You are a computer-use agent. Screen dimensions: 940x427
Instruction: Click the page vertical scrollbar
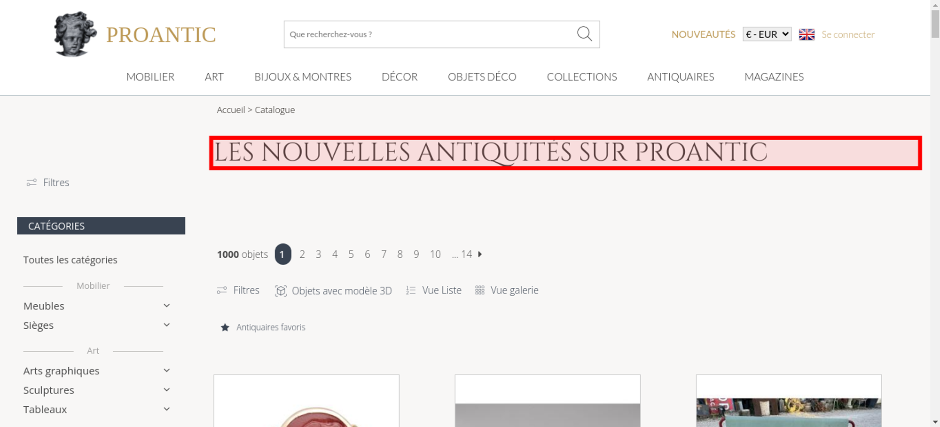click(x=935, y=213)
